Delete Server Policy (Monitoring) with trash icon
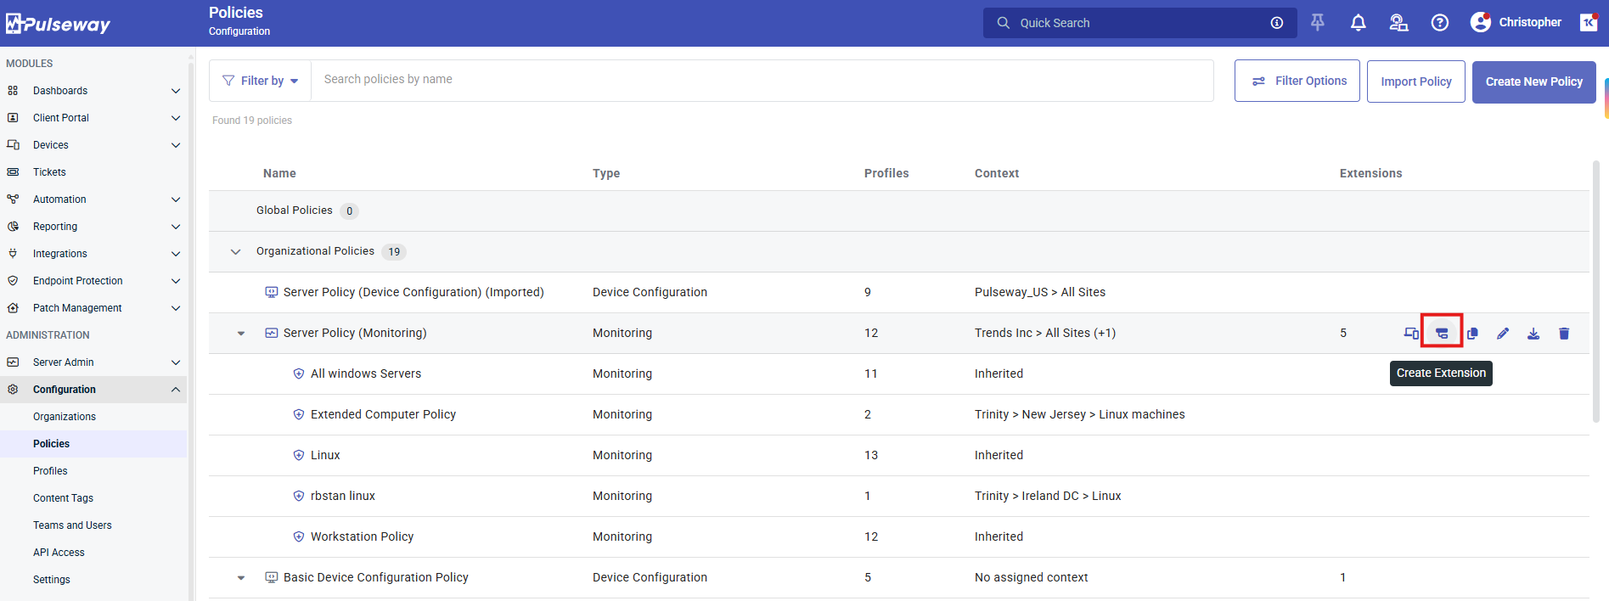The width and height of the screenshot is (1609, 601). pyautogui.click(x=1564, y=334)
